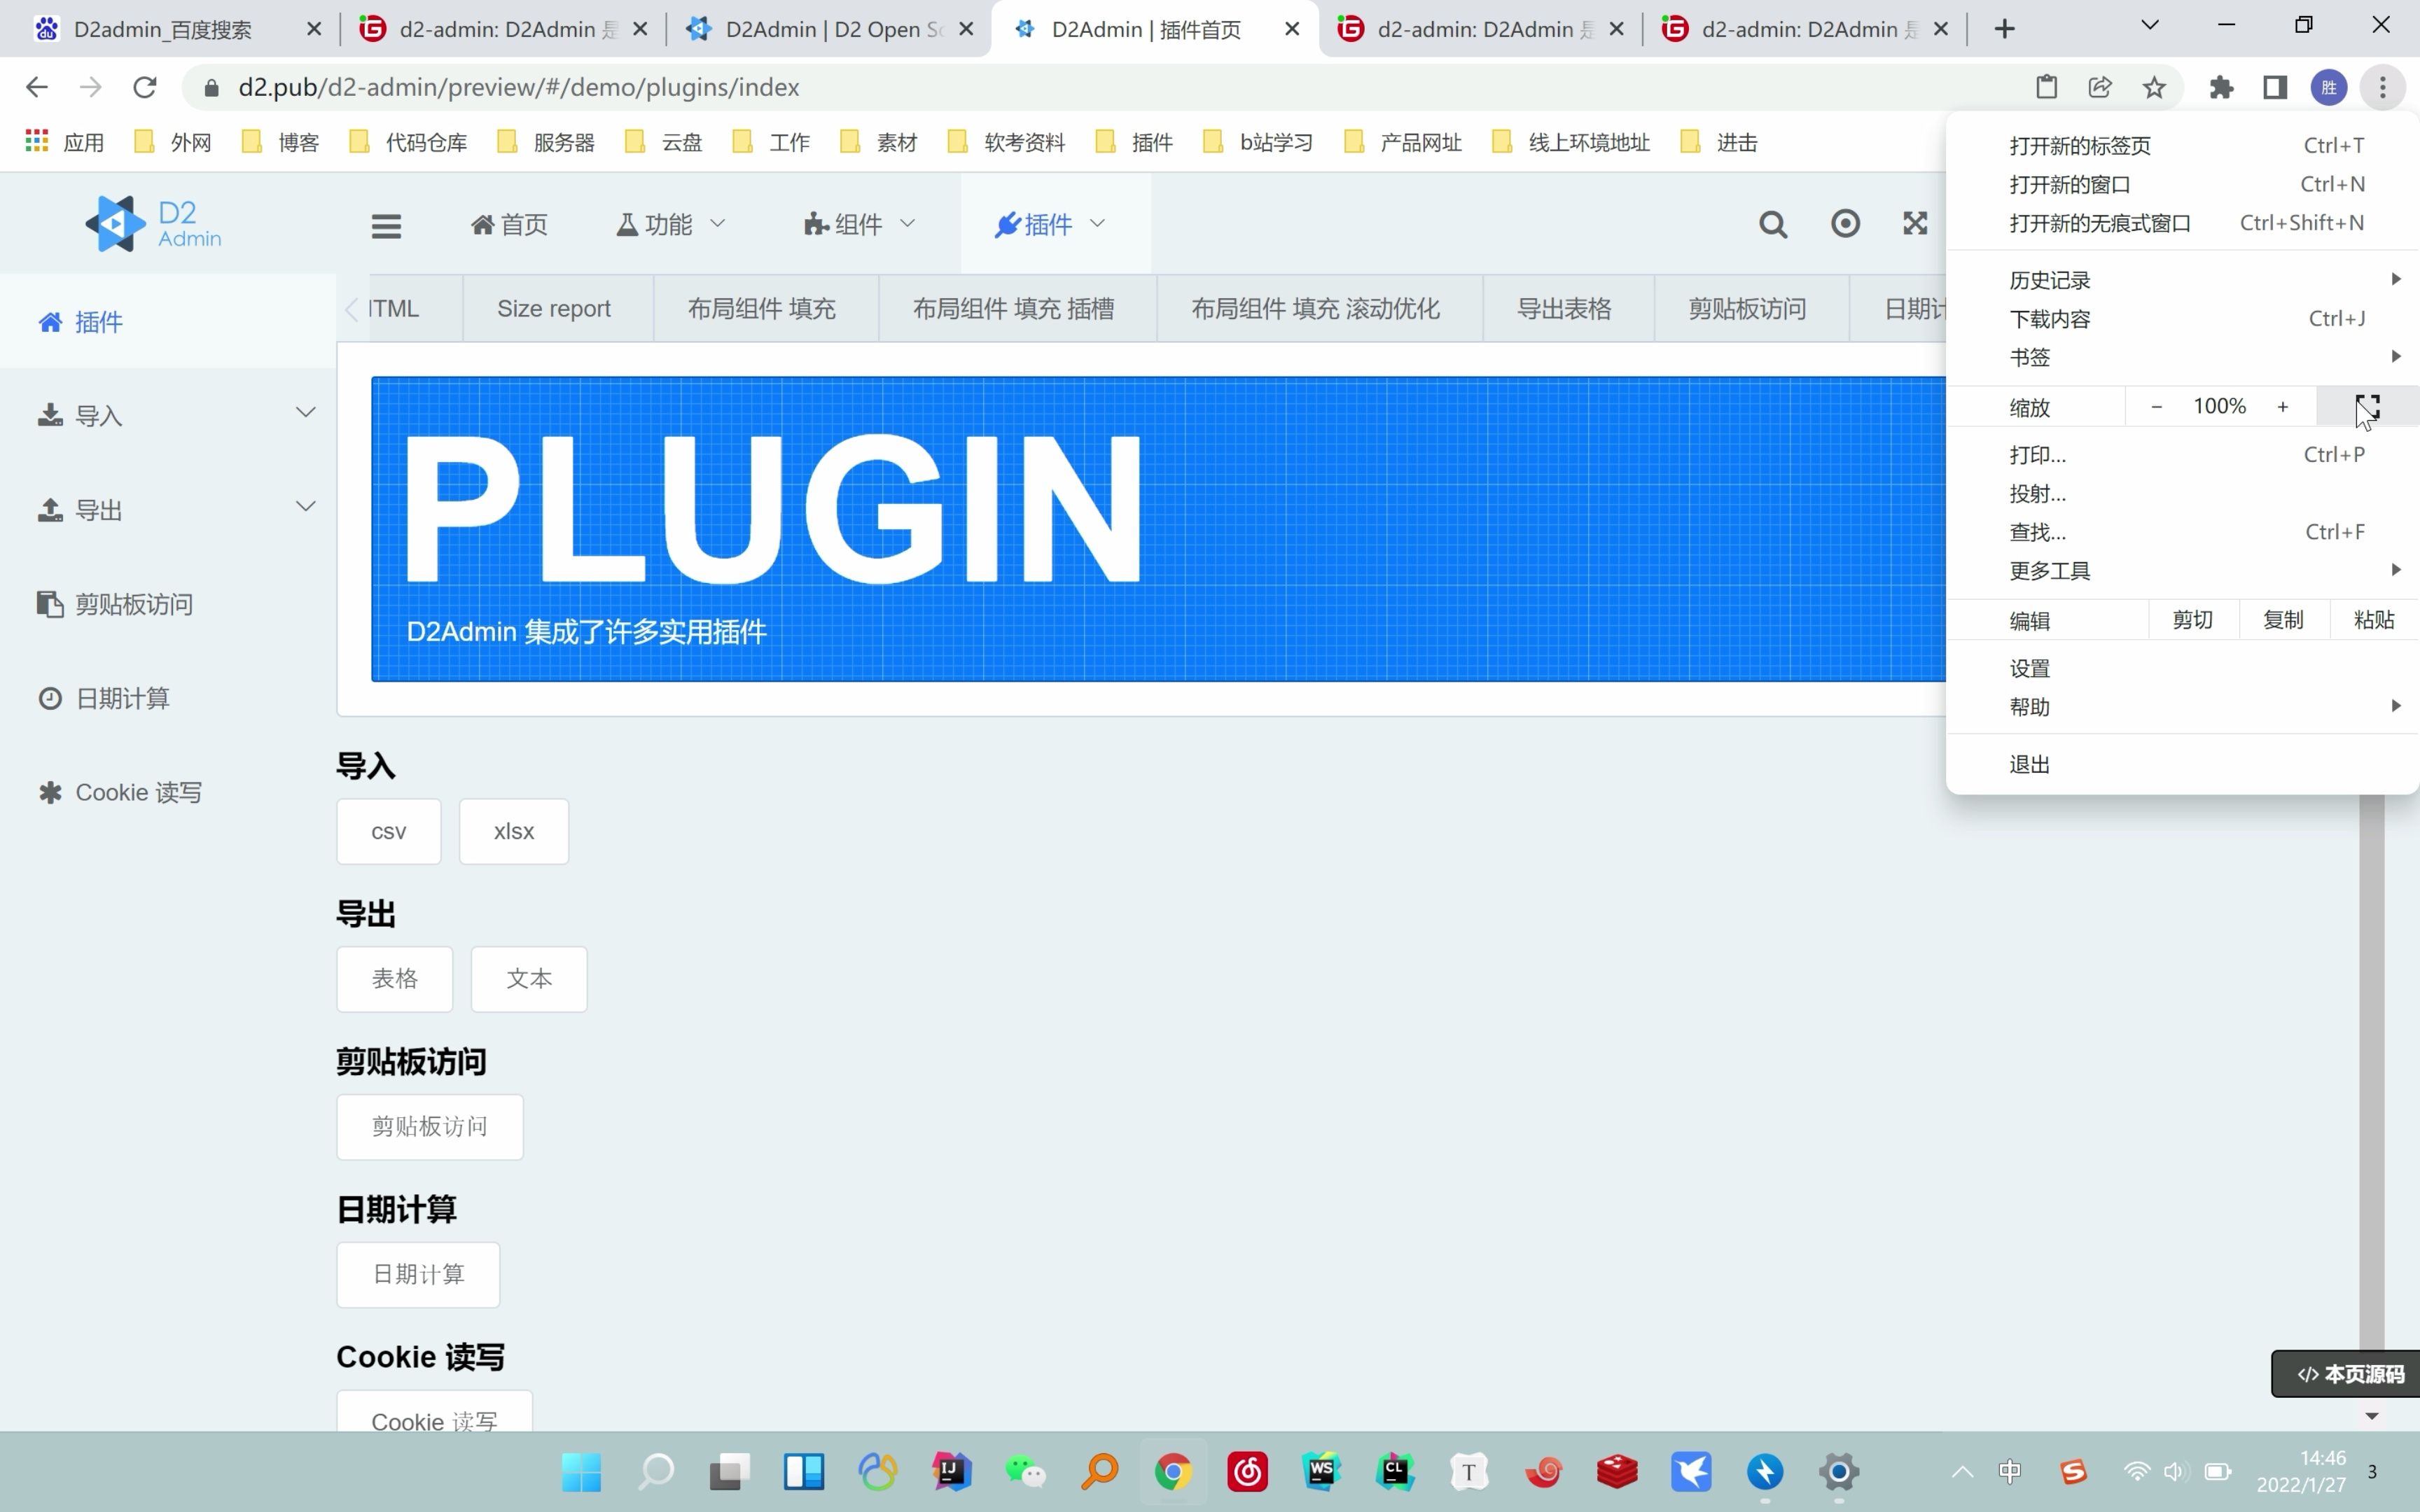Open CLion from the taskbar
Image resolution: width=2420 pixels, height=1512 pixels.
pos(1395,1472)
